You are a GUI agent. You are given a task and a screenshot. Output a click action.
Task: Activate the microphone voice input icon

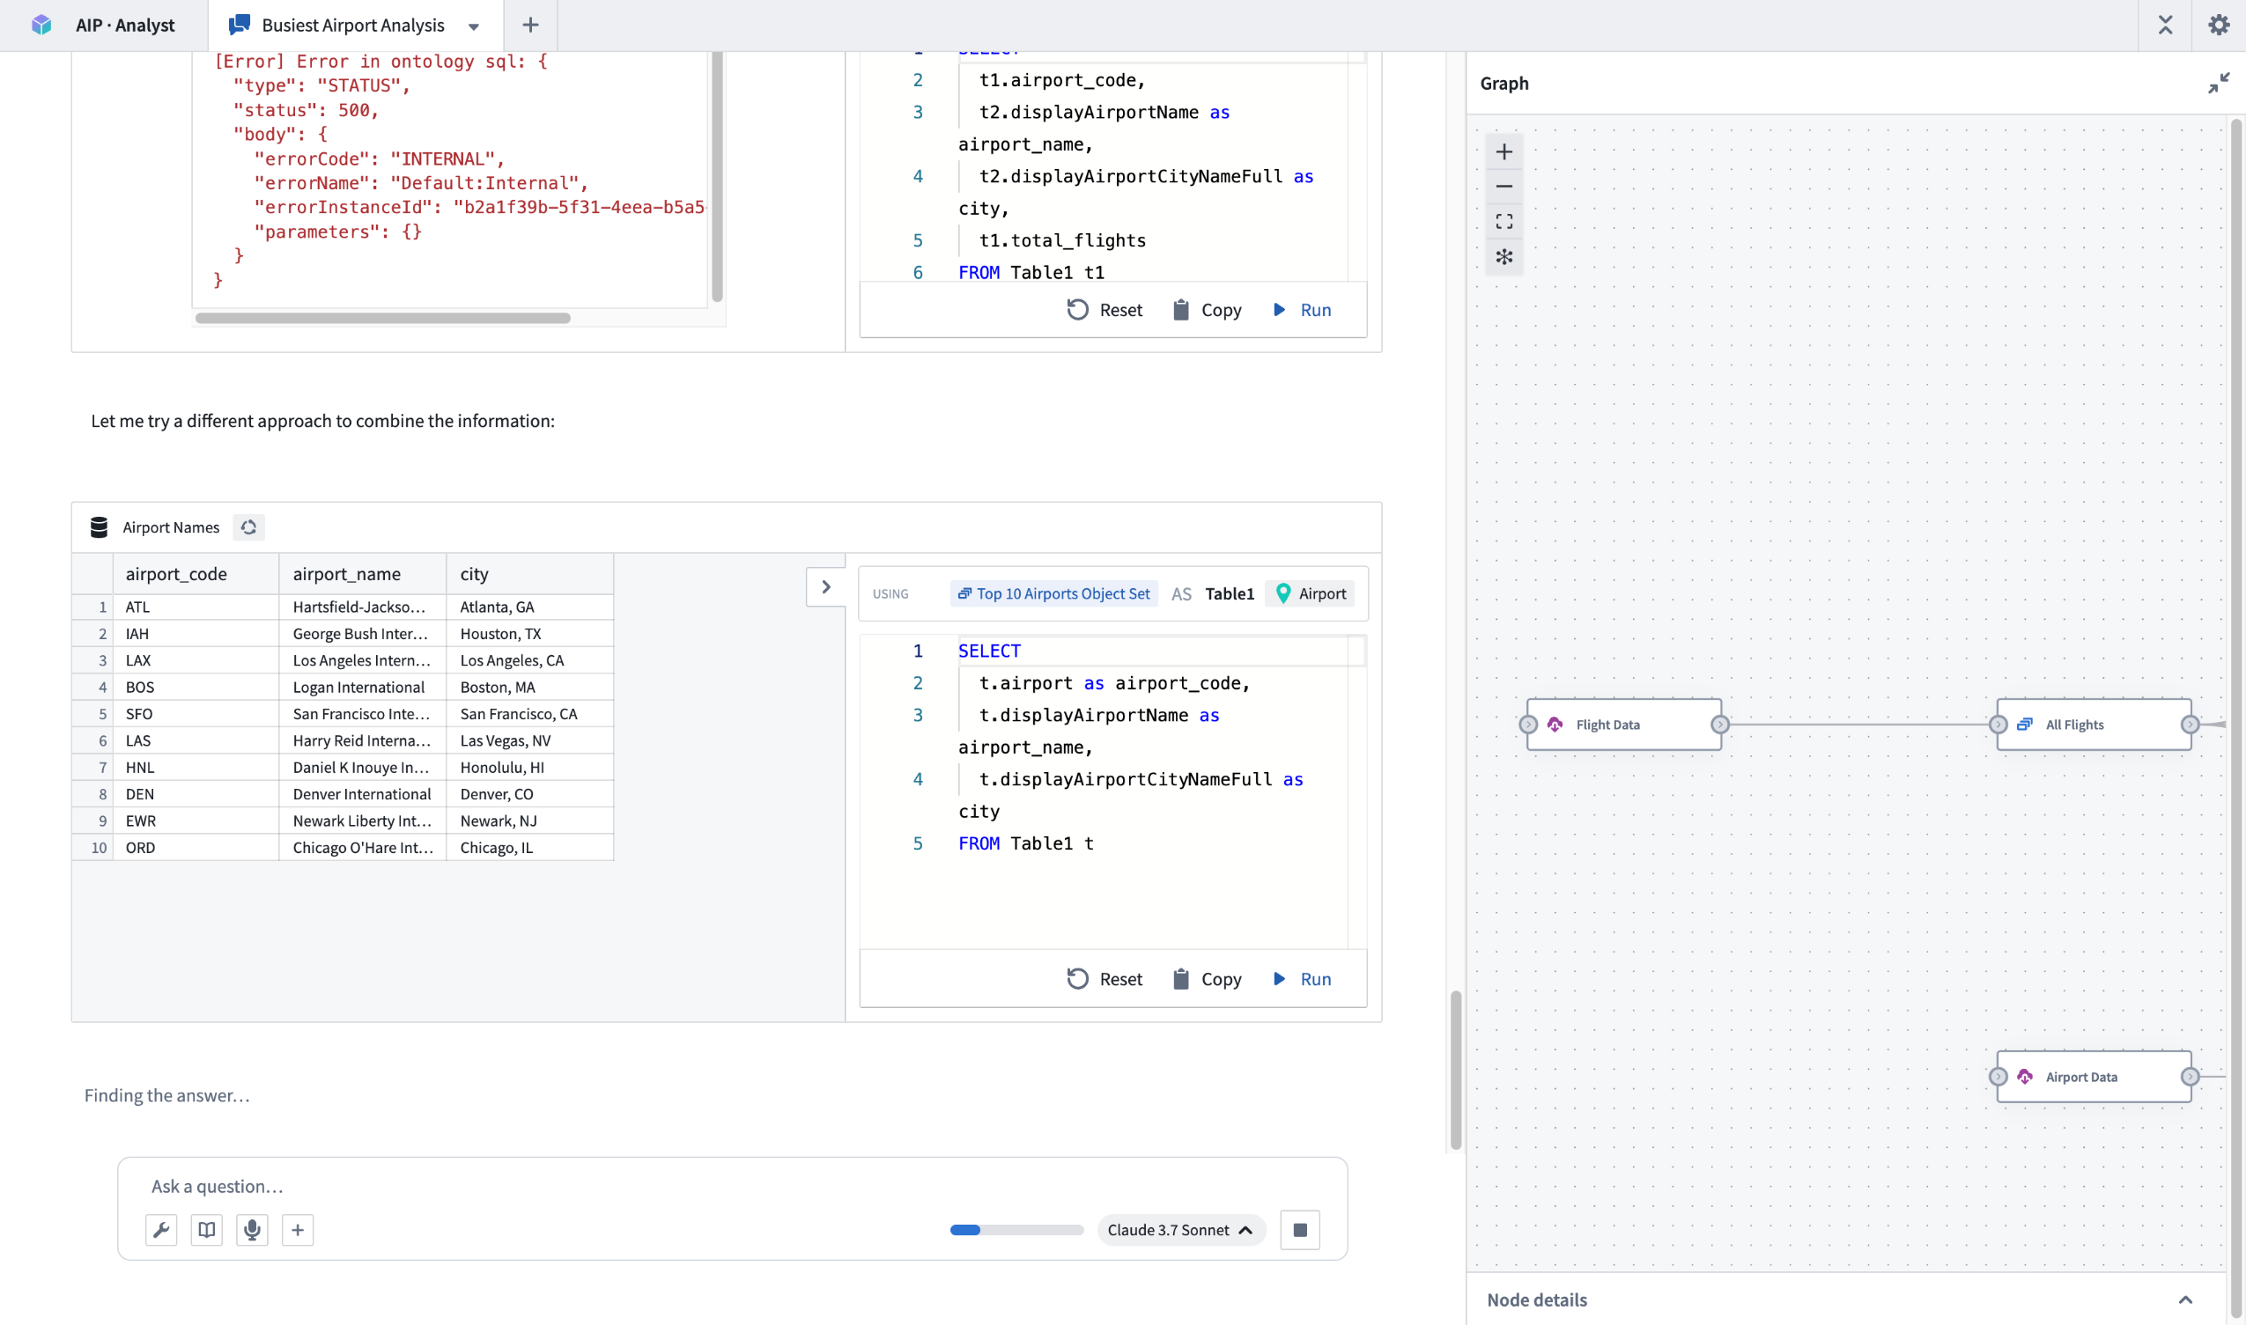tap(252, 1229)
